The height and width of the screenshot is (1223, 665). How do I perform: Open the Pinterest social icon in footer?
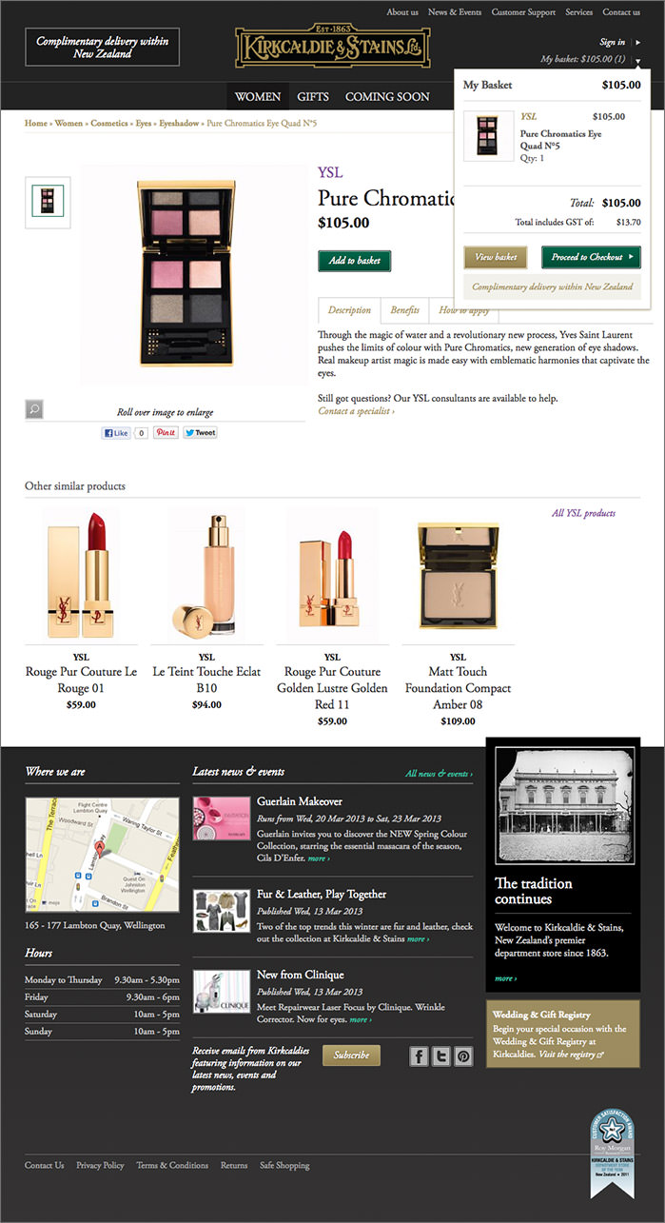click(x=462, y=1055)
